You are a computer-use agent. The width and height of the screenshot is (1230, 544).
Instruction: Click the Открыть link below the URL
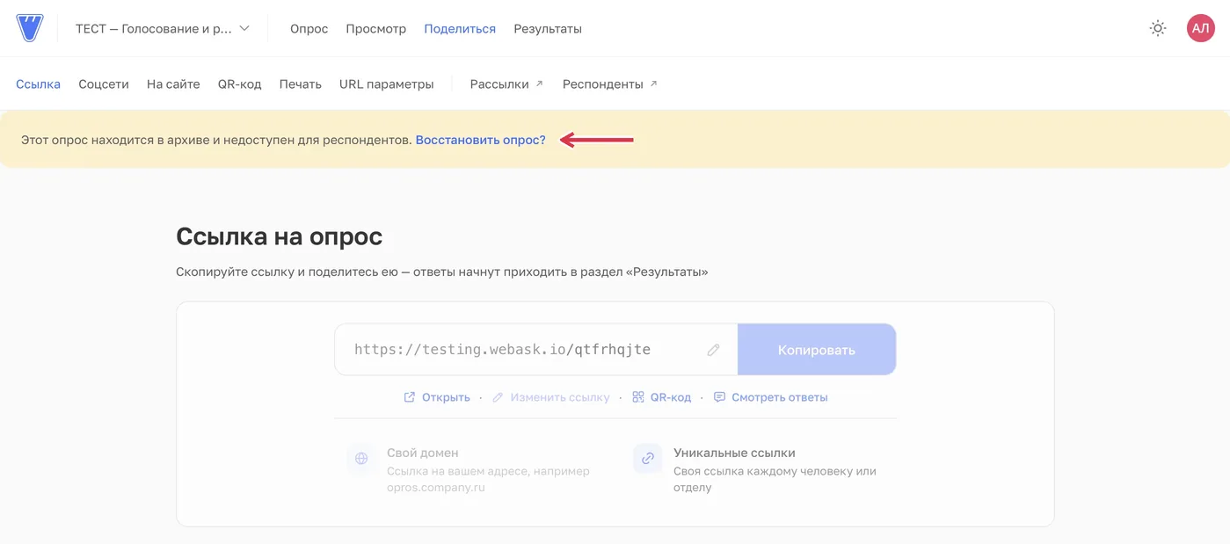[x=437, y=397]
